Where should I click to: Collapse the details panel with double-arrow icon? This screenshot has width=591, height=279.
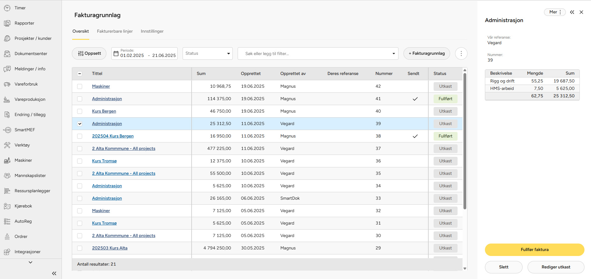point(572,12)
